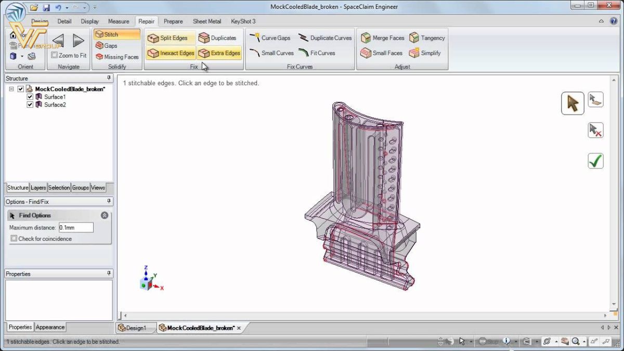Screen dimensions: 624x351
Task: Open the Measure ribbon tab
Action: [x=119, y=21]
